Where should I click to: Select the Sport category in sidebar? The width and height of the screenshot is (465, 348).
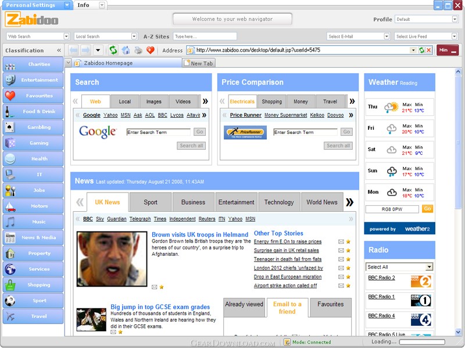pos(33,300)
